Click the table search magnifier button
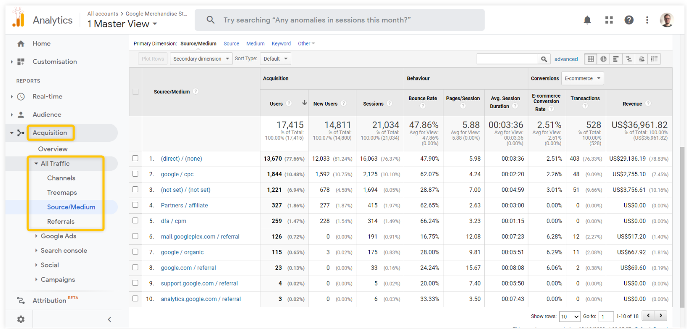The width and height of the screenshot is (687, 329). point(544,59)
